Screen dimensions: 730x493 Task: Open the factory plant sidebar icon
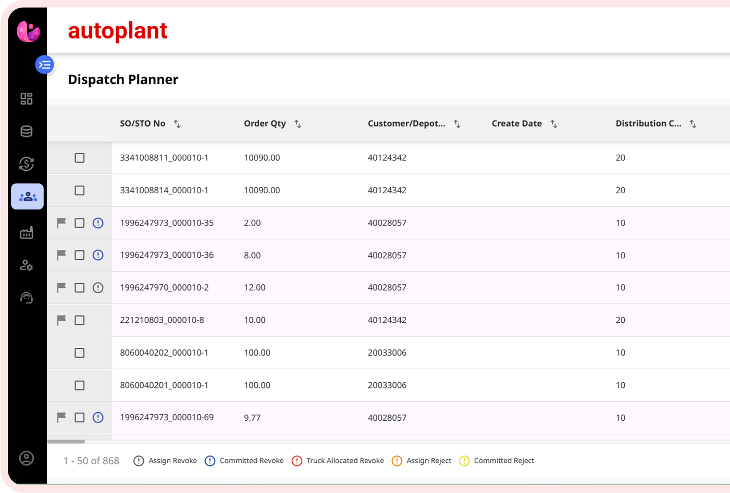click(x=27, y=232)
